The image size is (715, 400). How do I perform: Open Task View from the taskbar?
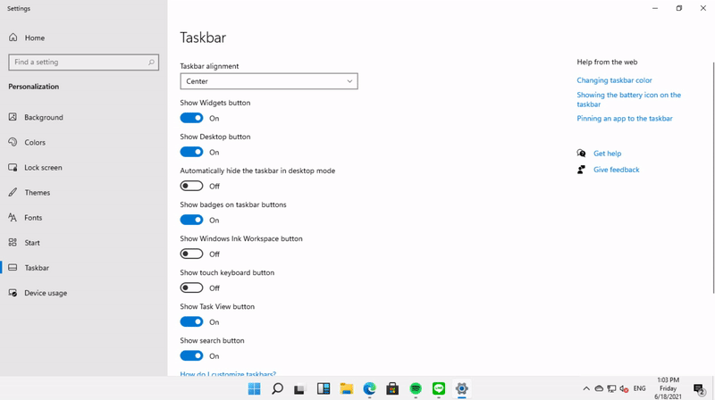(x=299, y=388)
